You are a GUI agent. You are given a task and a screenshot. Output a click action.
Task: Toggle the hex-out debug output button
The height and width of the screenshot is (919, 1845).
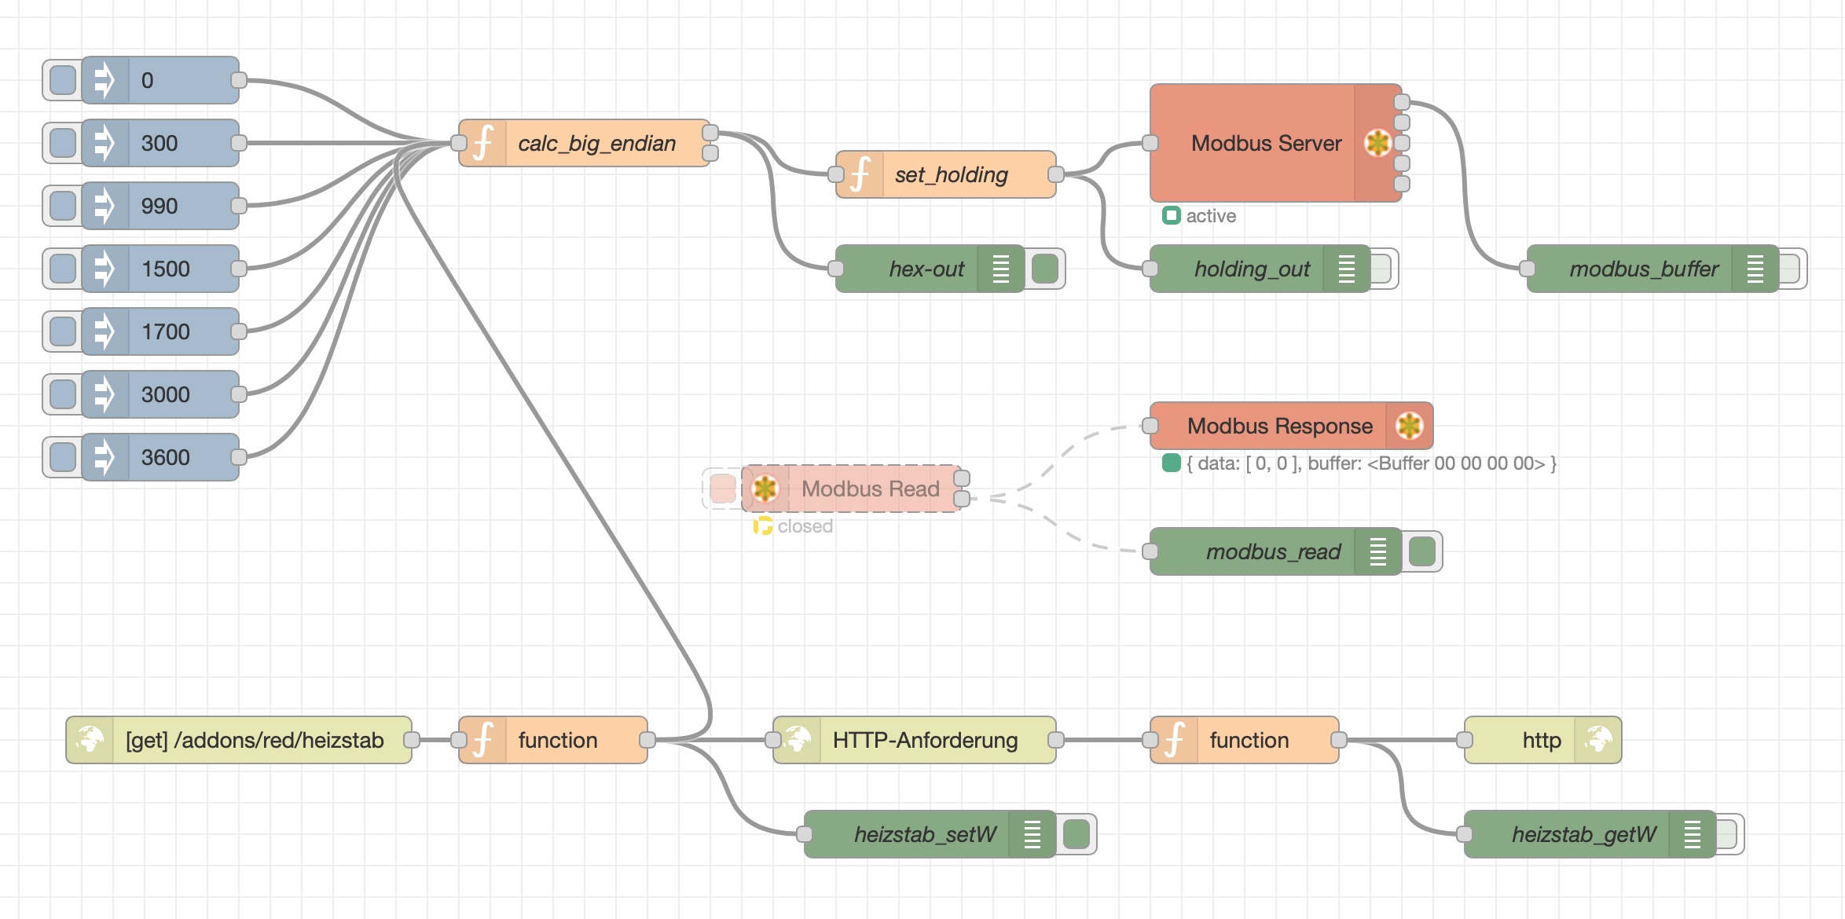[1045, 269]
